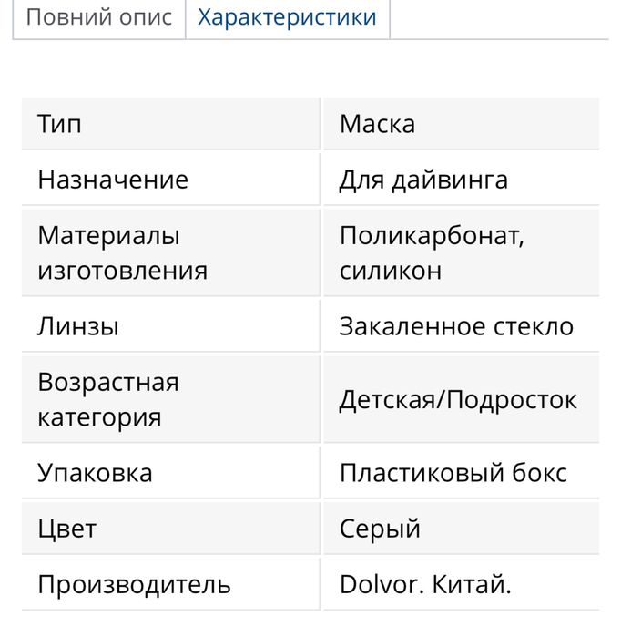The image size is (621, 637).
Task: Click the Материалы изготовления label
Action: 122,252
